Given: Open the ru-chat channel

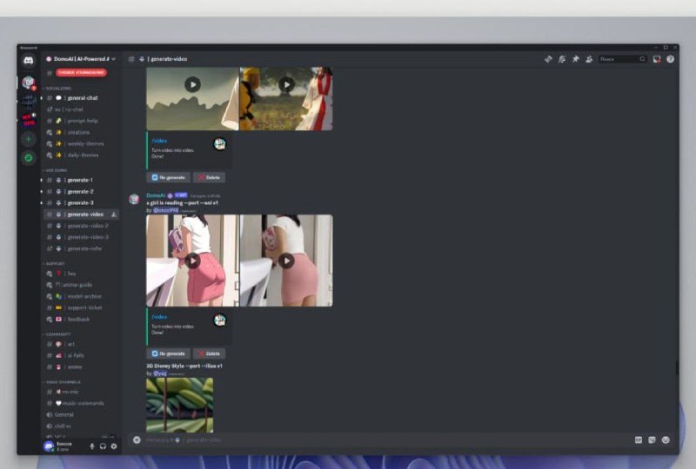Looking at the screenshot, I should pos(81,109).
